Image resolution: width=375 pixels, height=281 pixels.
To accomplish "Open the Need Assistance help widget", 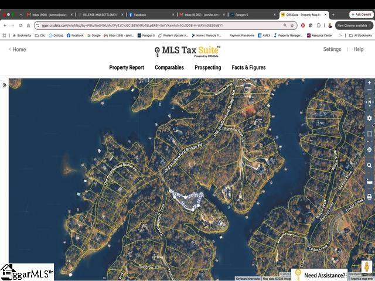I will (x=319, y=275).
